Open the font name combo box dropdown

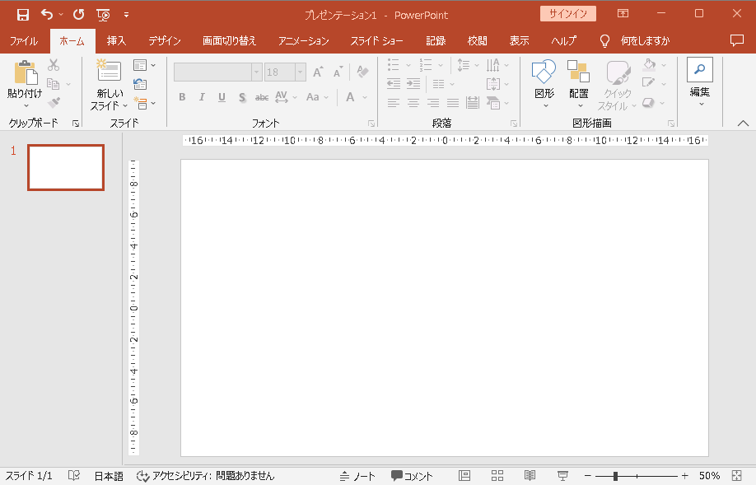[256, 72]
